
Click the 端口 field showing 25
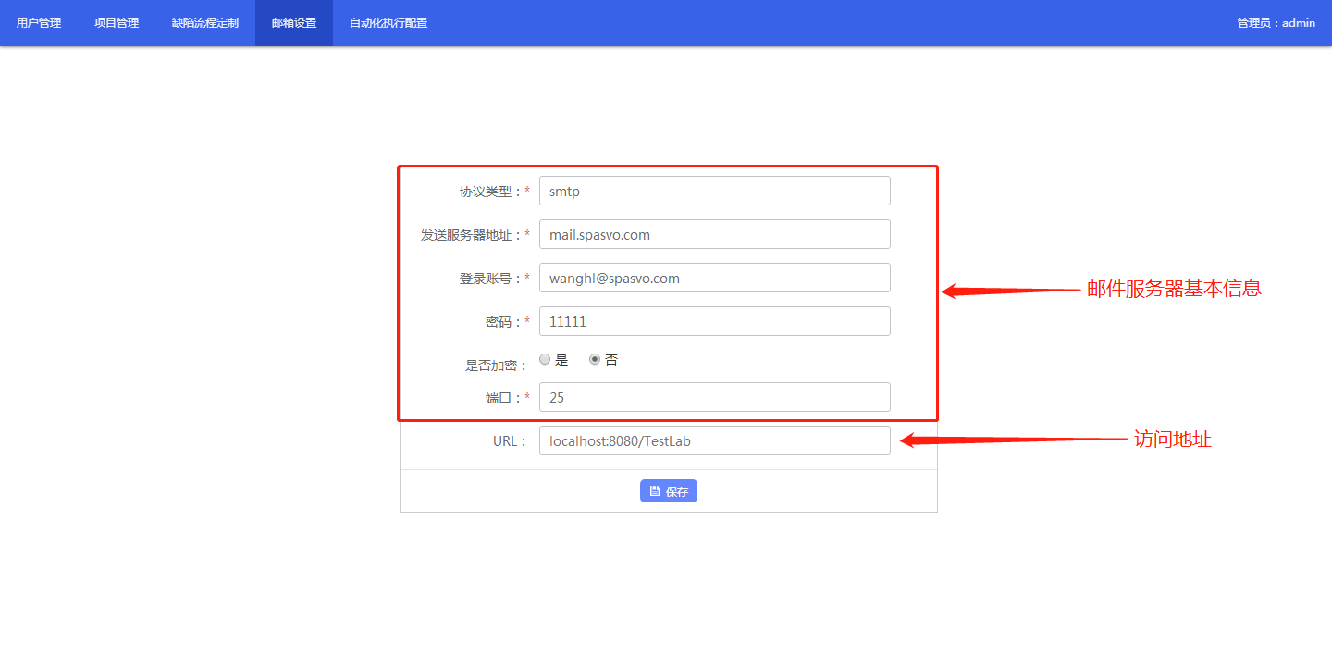click(714, 398)
